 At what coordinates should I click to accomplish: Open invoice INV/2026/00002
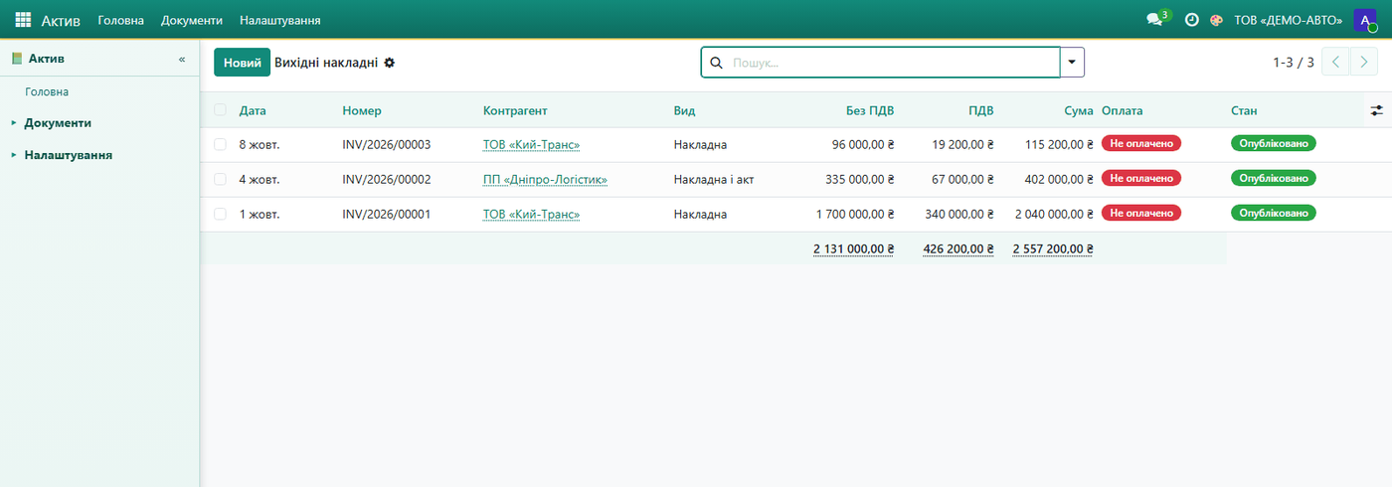(x=386, y=180)
